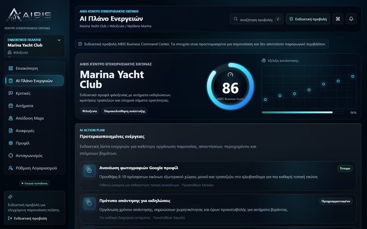Click the gauge icon above score 86
Image resolution: width=367 pixels, height=229 pixels.
pos(230,75)
